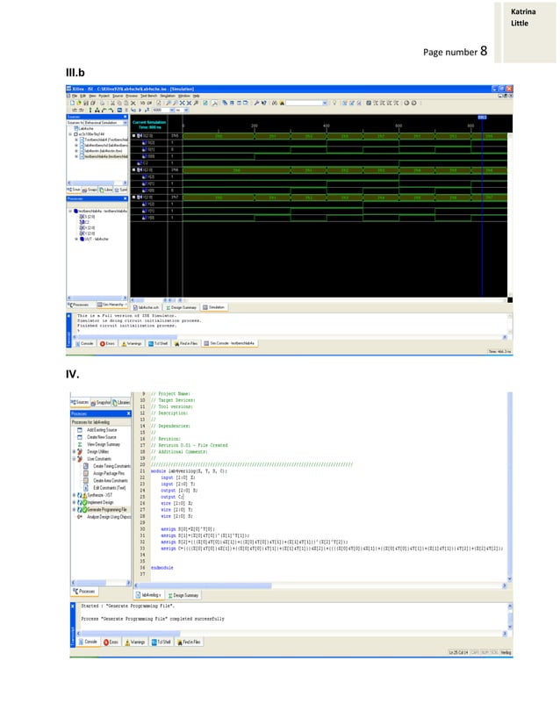The height and width of the screenshot is (725, 560).
Task: Click the Errors icon in the bottom console tabs
Action: [106, 642]
